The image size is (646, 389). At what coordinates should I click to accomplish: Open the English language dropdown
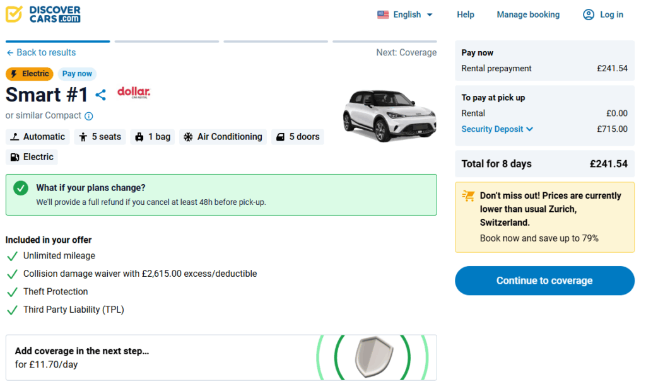coord(405,14)
